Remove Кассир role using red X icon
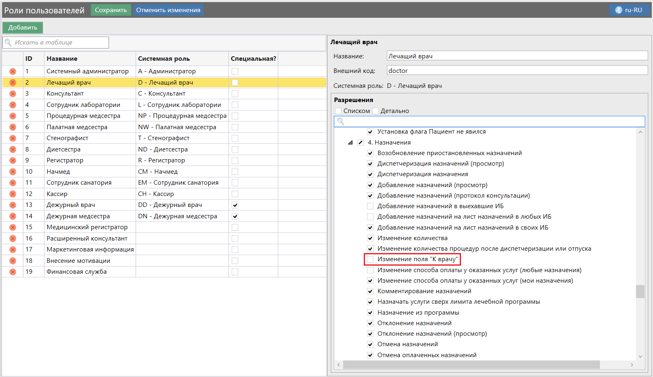The width and height of the screenshot is (653, 377). pyautogui.click(x=13, y=194)
